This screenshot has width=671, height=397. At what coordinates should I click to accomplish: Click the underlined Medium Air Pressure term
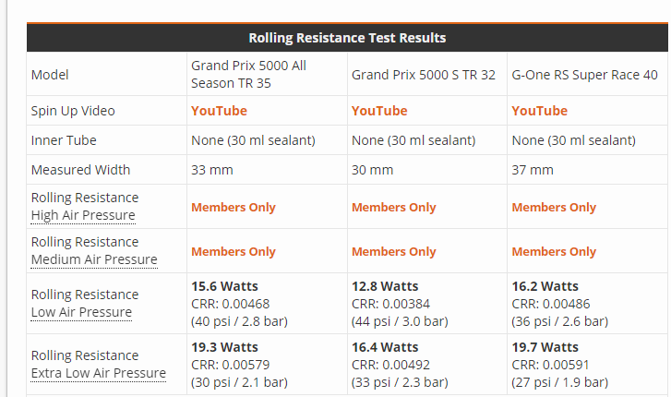pos(94,260)
